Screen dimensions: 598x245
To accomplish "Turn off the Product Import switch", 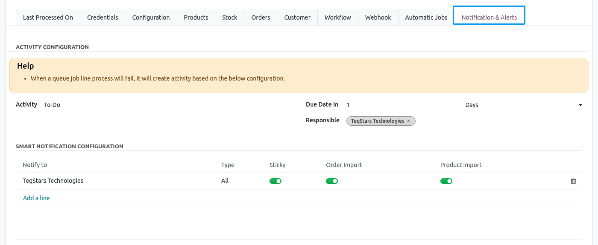I will [446, 181].
